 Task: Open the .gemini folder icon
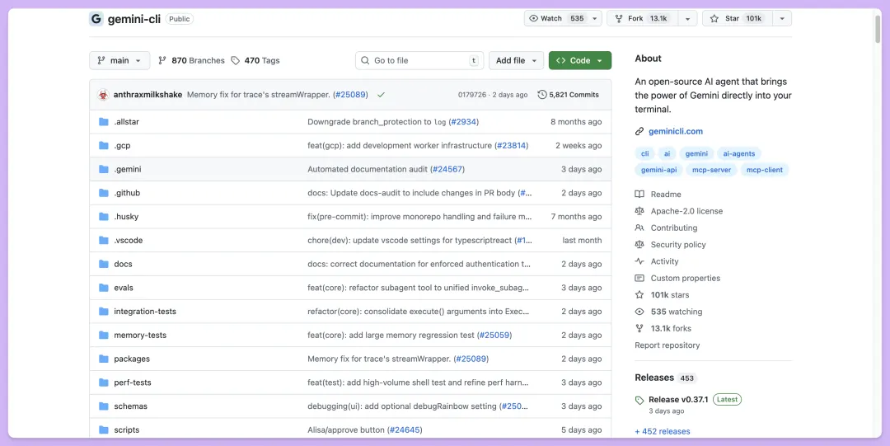104,169
